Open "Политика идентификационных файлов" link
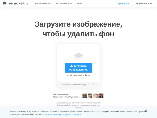 pyautogui.click(x=62, y=115)
